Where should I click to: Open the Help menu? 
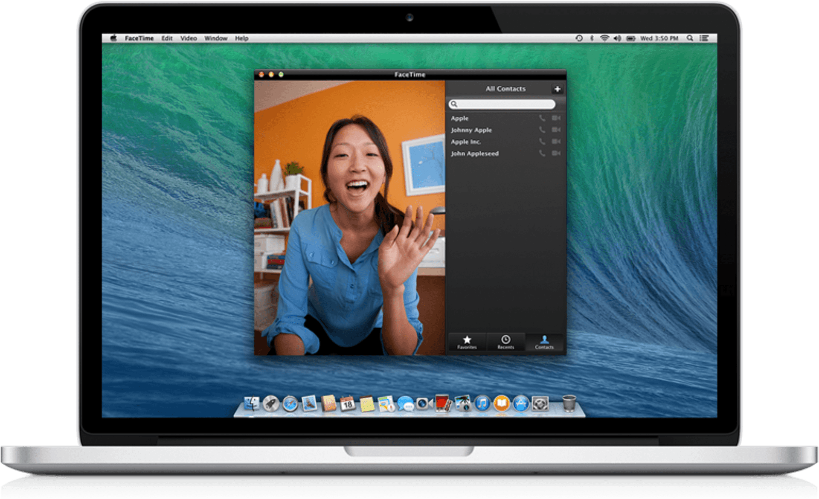click(x=241, y=38)
